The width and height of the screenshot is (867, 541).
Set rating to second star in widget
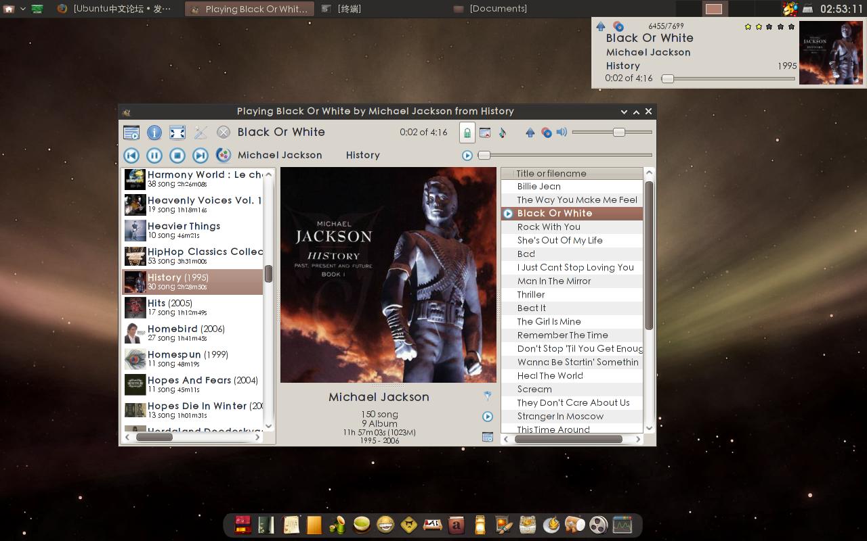coord(759,27)
